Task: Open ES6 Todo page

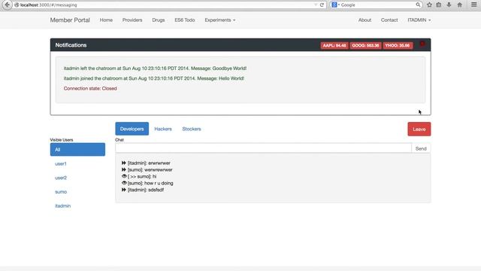Action: coord(185,20)
